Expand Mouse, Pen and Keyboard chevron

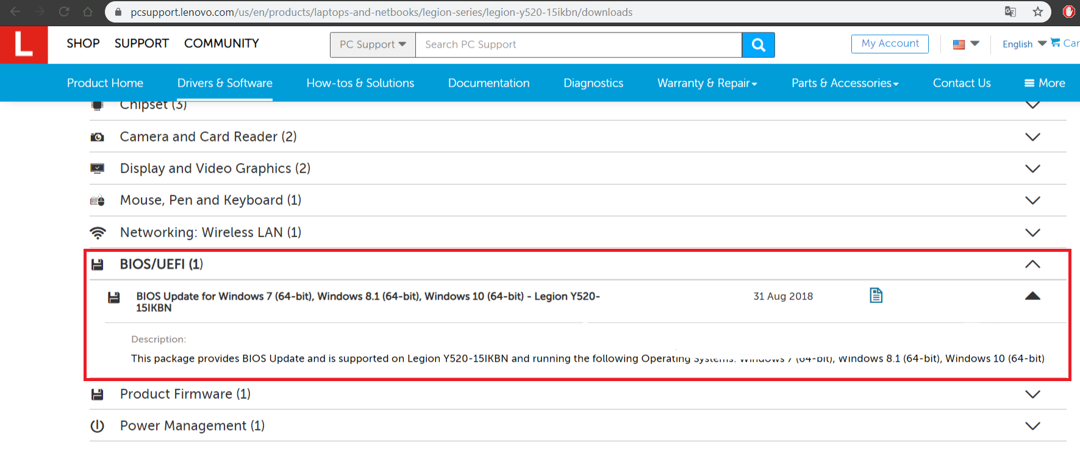[1032, 201]
